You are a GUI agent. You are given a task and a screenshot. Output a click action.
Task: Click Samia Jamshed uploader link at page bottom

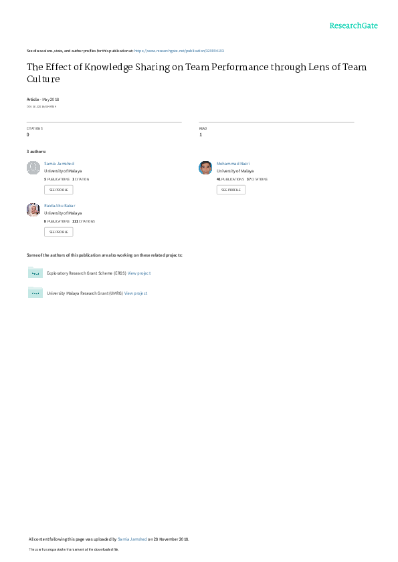click(132, 539)
